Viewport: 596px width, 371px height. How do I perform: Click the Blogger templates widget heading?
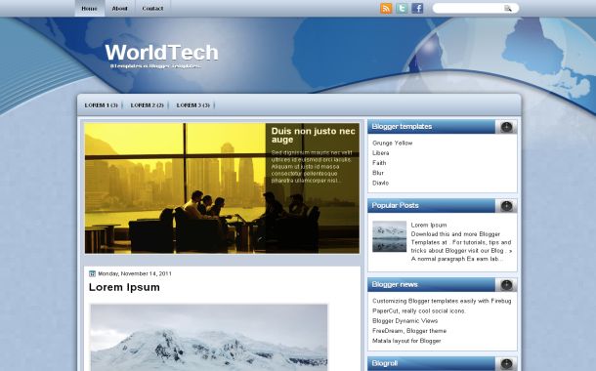click(402, 127)
